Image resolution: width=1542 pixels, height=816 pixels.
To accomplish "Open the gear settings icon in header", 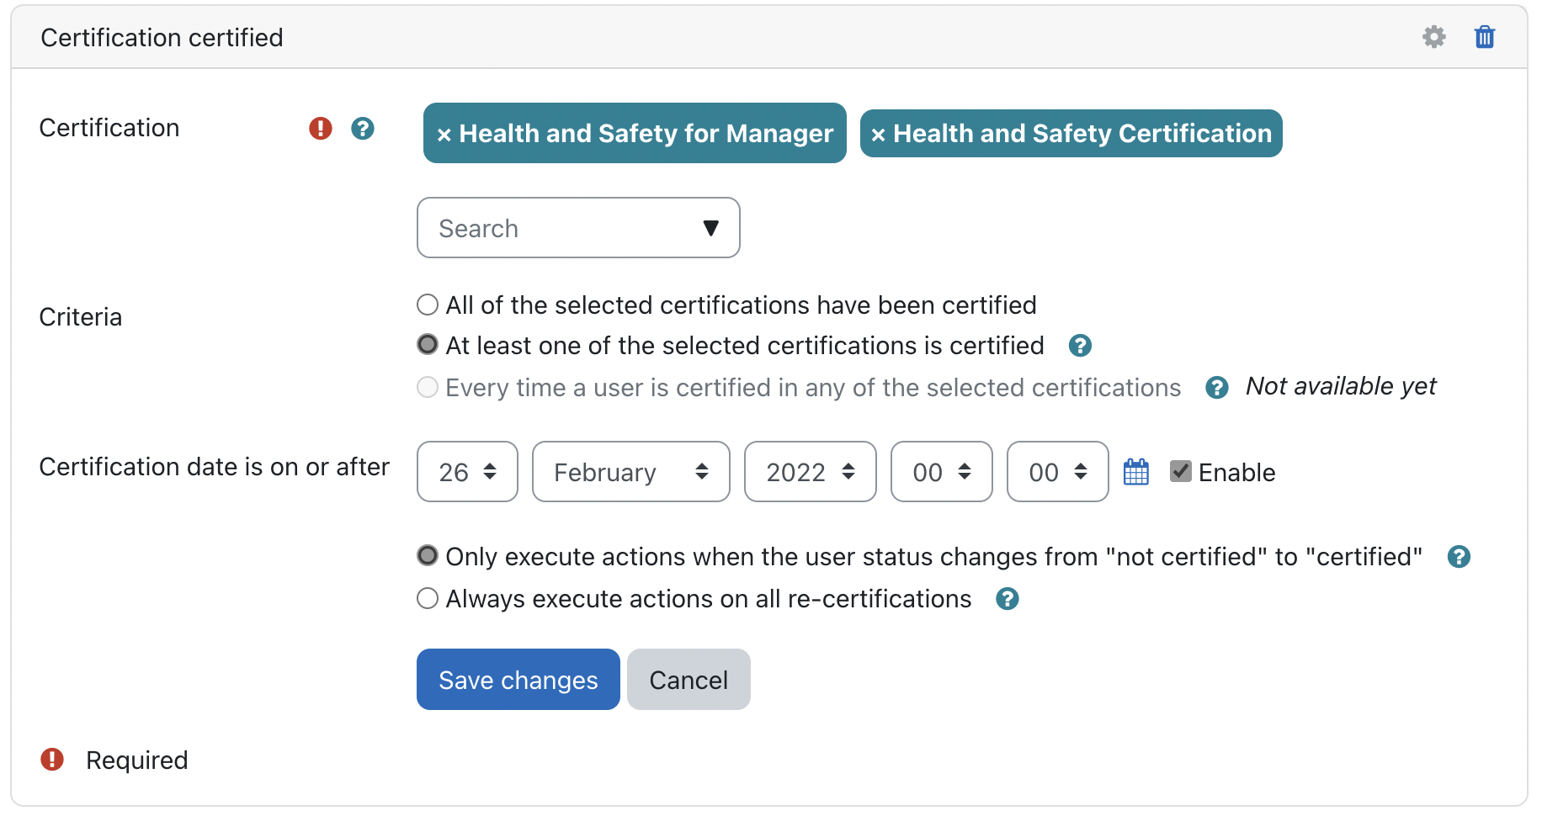I will [x=1433, y=37].
